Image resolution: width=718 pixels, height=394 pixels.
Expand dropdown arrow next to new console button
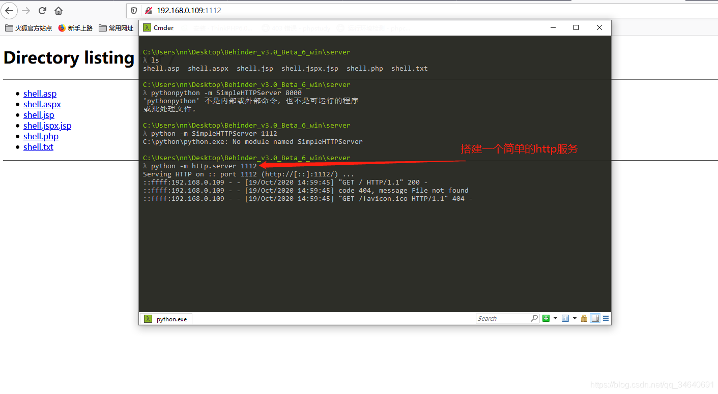point(555,319)
